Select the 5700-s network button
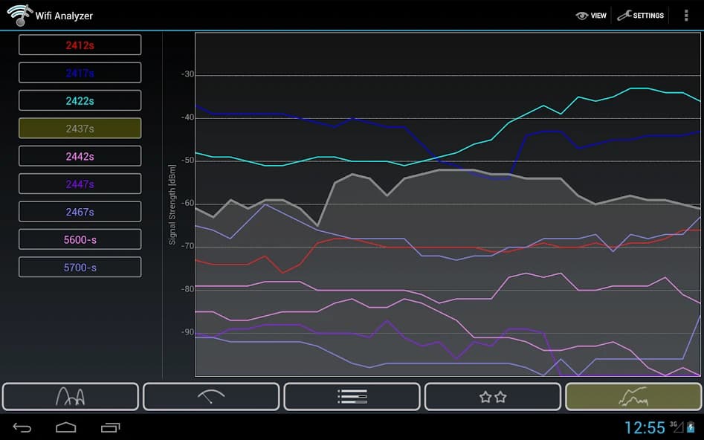Screen dimensions: 704x440 [80, 266]
